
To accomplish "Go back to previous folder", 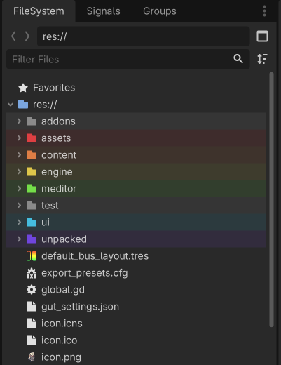I will pos(13,36).
